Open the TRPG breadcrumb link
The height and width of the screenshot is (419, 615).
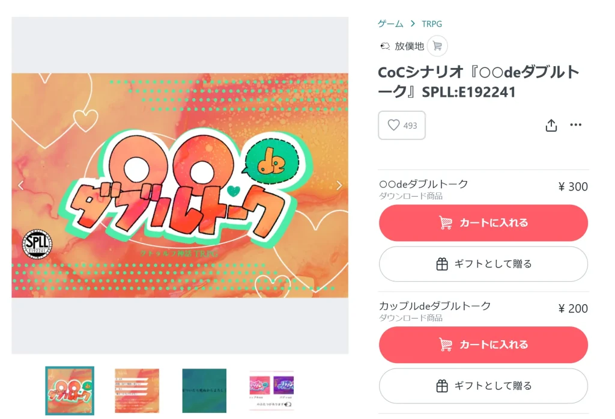pyautogui.click(x=432, y=24)
